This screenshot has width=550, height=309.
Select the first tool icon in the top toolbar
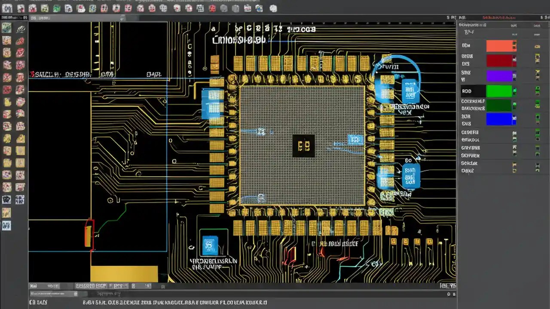click(6, 8)
